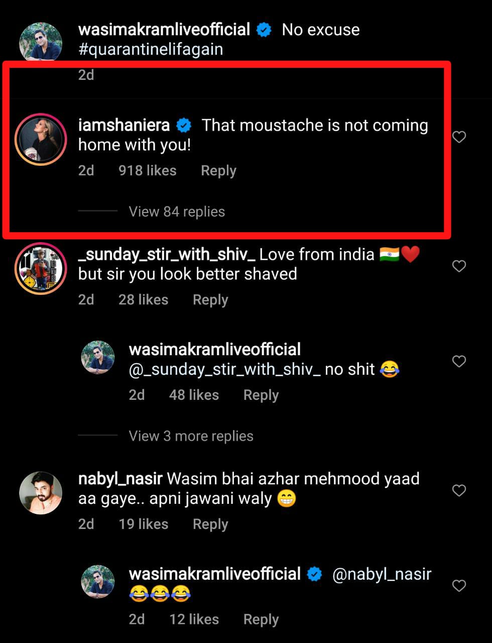Like iamshaniera's moustache comment
The width and height of the screenshot is (492, 643).
point(459,137)
